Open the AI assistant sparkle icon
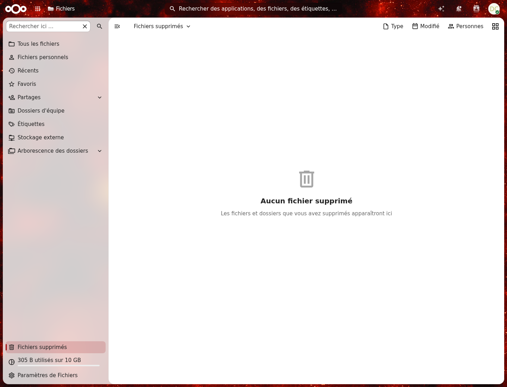This screenshot has width=507, height=387. click(441, 9)
